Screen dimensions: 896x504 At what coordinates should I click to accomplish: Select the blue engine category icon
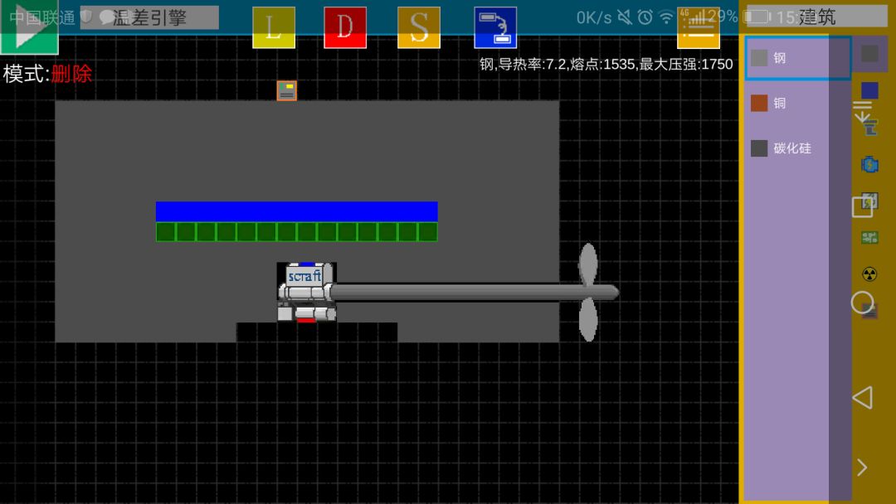point(869,165)
